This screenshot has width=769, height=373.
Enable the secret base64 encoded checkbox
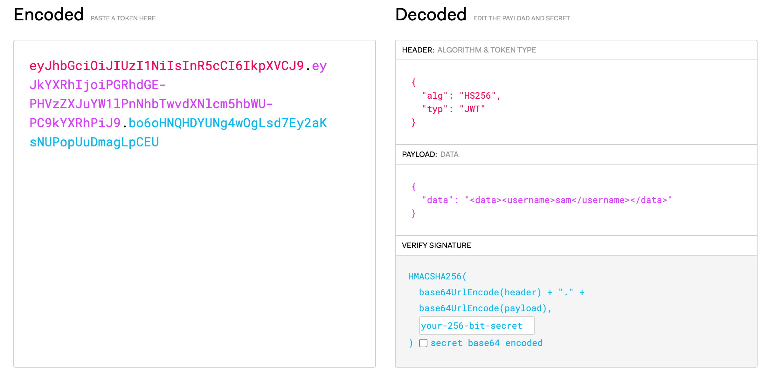(423, 343)
